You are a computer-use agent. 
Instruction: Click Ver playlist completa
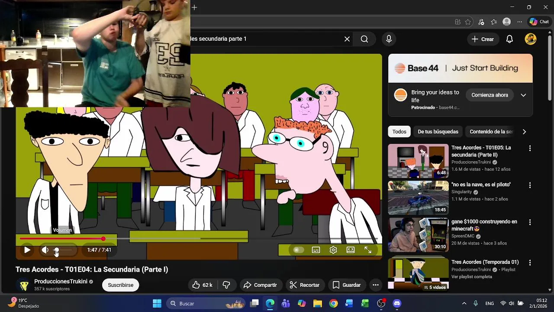(472, 276)
